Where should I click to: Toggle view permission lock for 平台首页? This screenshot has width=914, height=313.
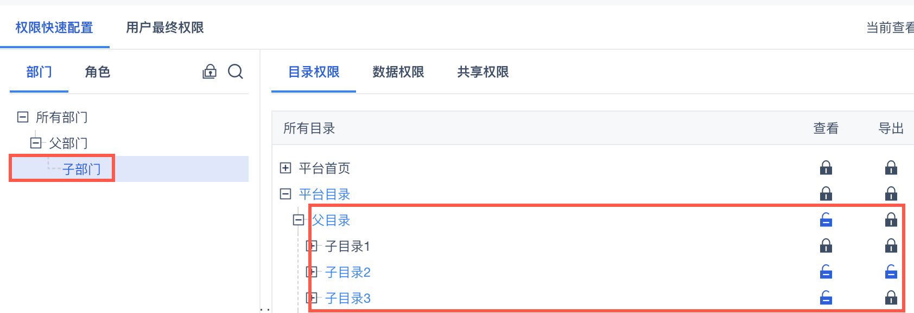tap(826, 168)
